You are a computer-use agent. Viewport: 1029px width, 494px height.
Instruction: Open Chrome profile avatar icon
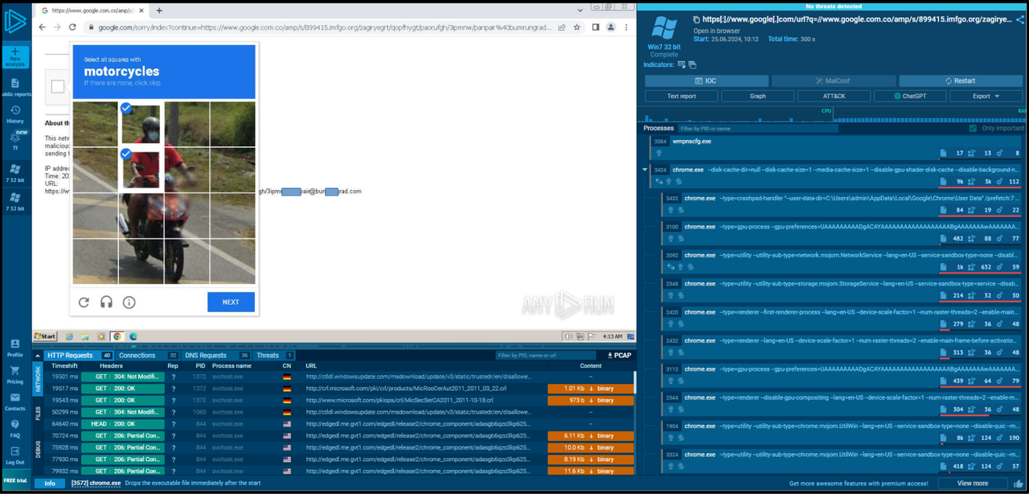[x=611, y=27]
